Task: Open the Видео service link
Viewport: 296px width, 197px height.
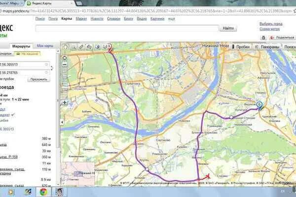Action: point(142,19)
